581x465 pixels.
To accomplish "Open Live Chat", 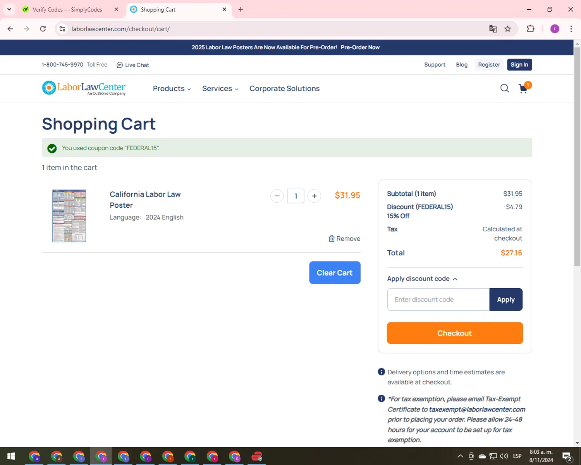I will 133,65.
